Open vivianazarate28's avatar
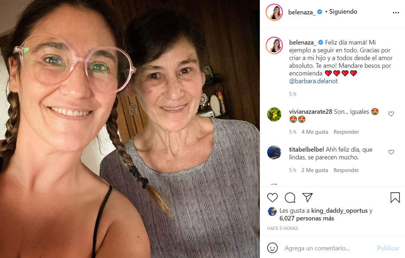This screenshot has width=405, height=258. tap(274, 114)
